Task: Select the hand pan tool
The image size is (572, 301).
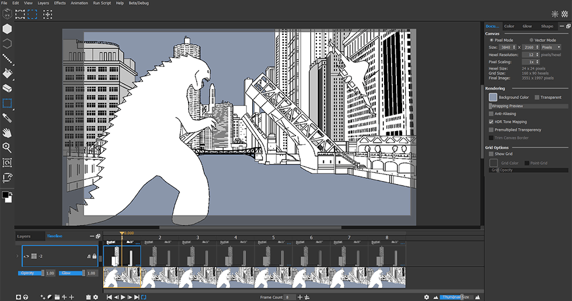Action: [7, 133]
